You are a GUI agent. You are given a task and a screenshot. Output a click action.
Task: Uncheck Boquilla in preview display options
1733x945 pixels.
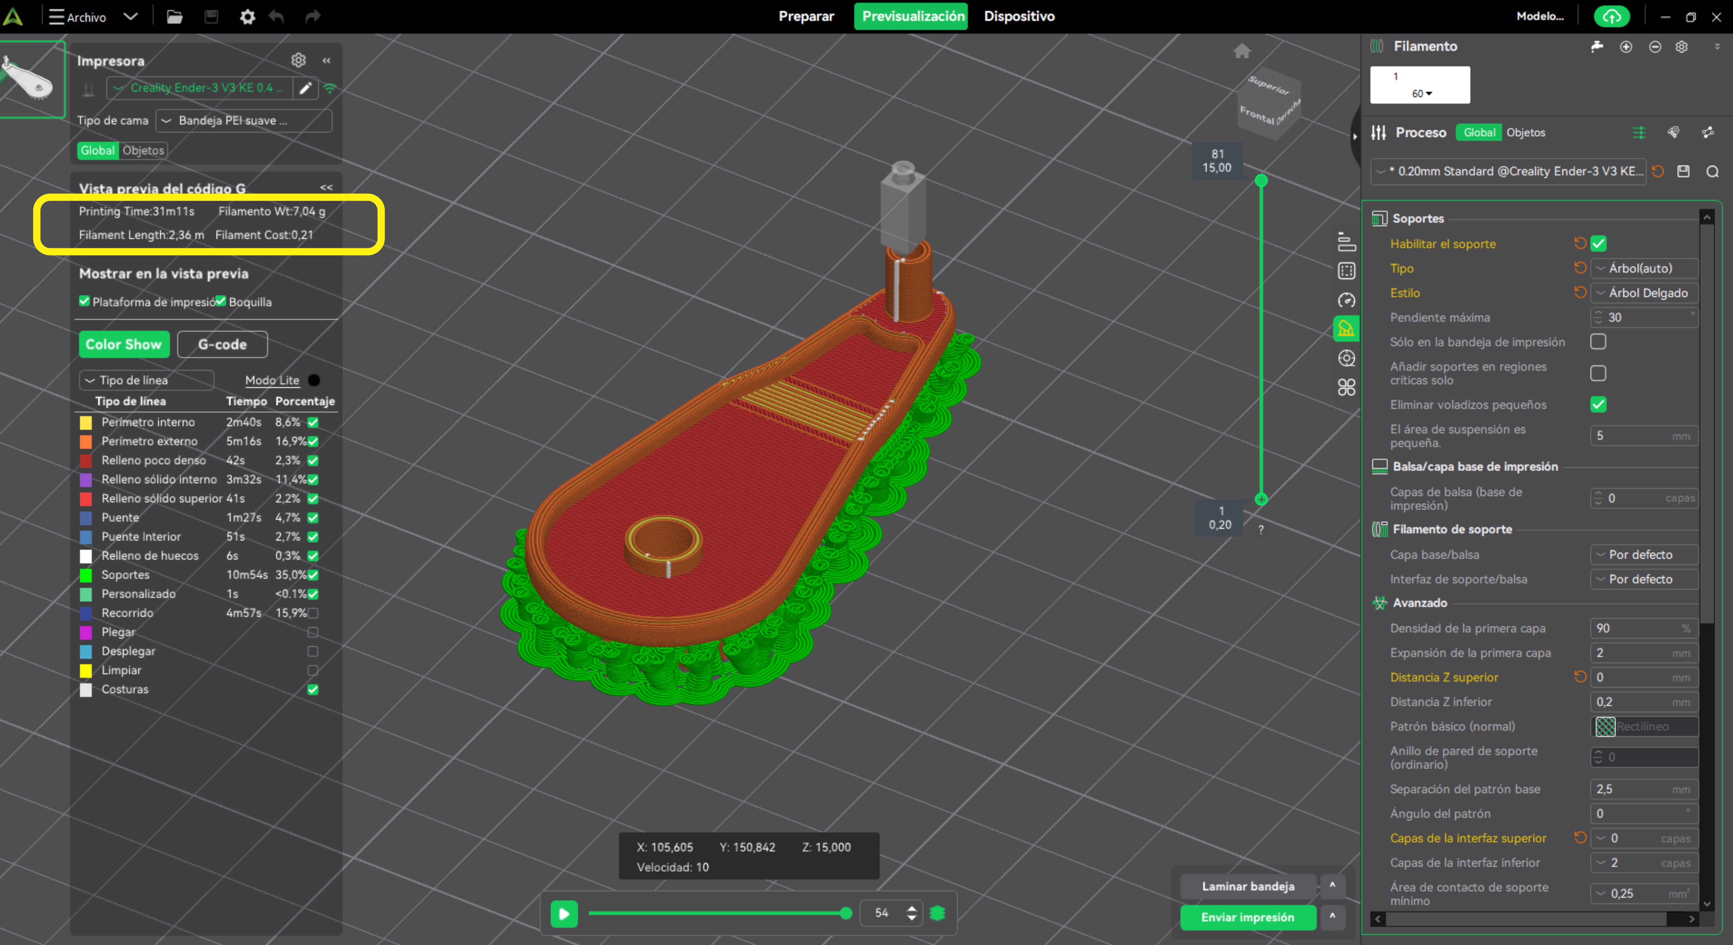coord(221,301)
